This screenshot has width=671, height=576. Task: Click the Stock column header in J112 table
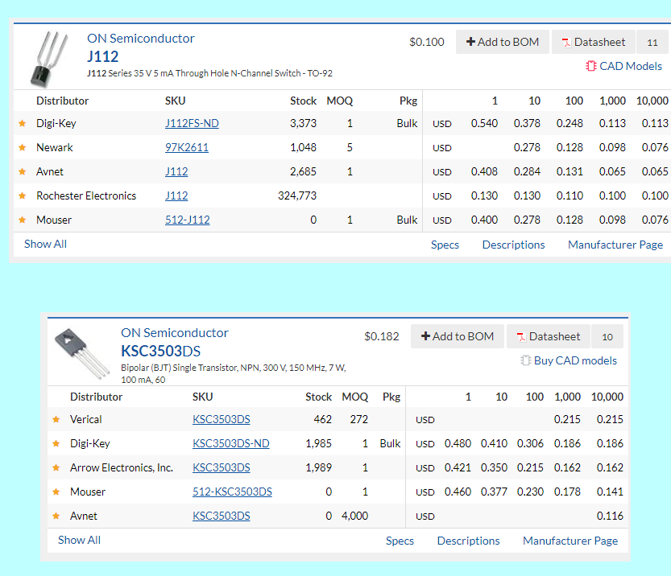(x=303, y=101)
